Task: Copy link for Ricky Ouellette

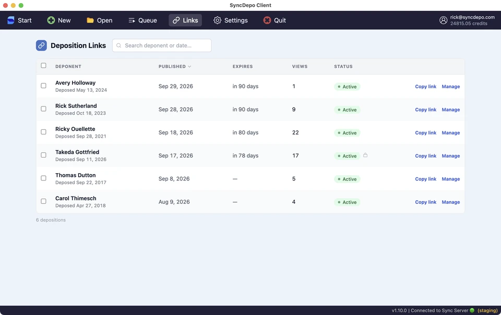Action: click(x=426, y=133)
